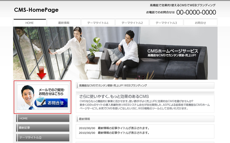Click the CMSホームページサービス hero banner text

click(172, 51)
